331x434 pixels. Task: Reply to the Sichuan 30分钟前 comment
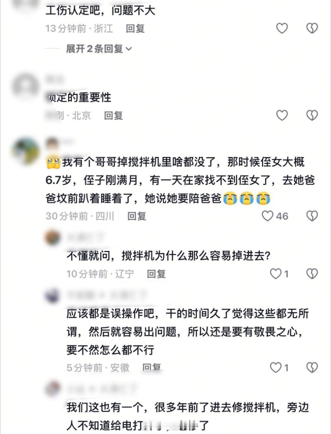(137, 216)
